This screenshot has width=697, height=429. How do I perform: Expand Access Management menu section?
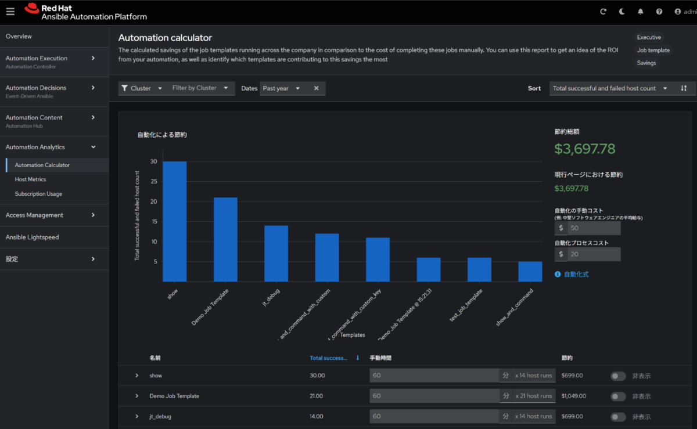pos(55,215)
